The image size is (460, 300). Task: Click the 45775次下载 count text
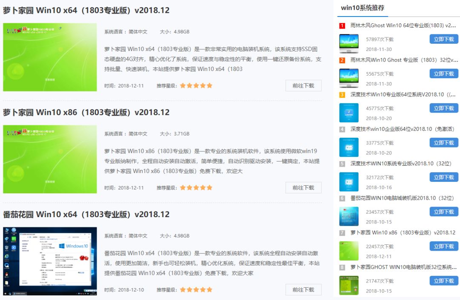click(x=379, y=108)
